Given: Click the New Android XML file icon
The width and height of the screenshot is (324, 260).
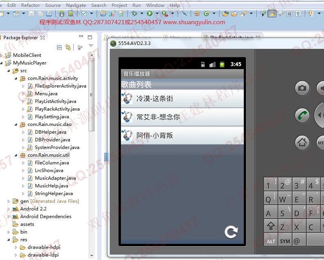Looking at the screenshot, I should click(122, 14).
